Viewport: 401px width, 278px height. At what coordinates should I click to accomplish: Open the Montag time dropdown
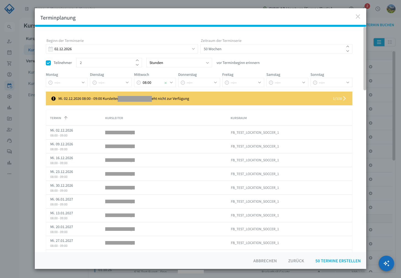(x=67, y=82)
